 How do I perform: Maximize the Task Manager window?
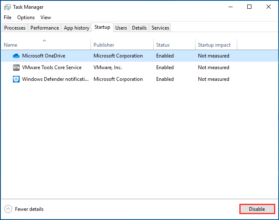point(249,7)
